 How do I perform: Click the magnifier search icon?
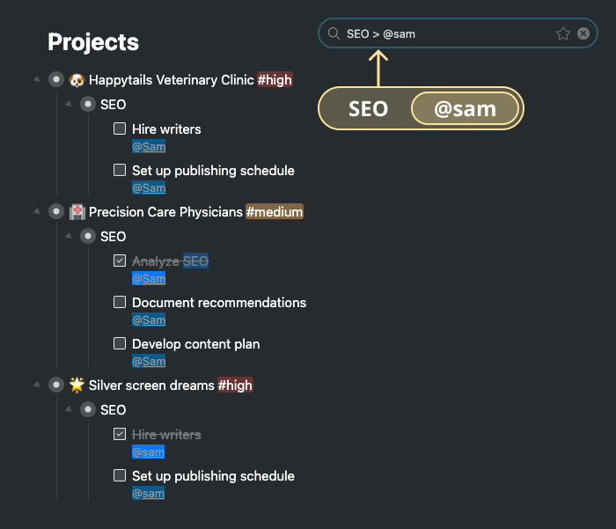[x=334, y=33]
